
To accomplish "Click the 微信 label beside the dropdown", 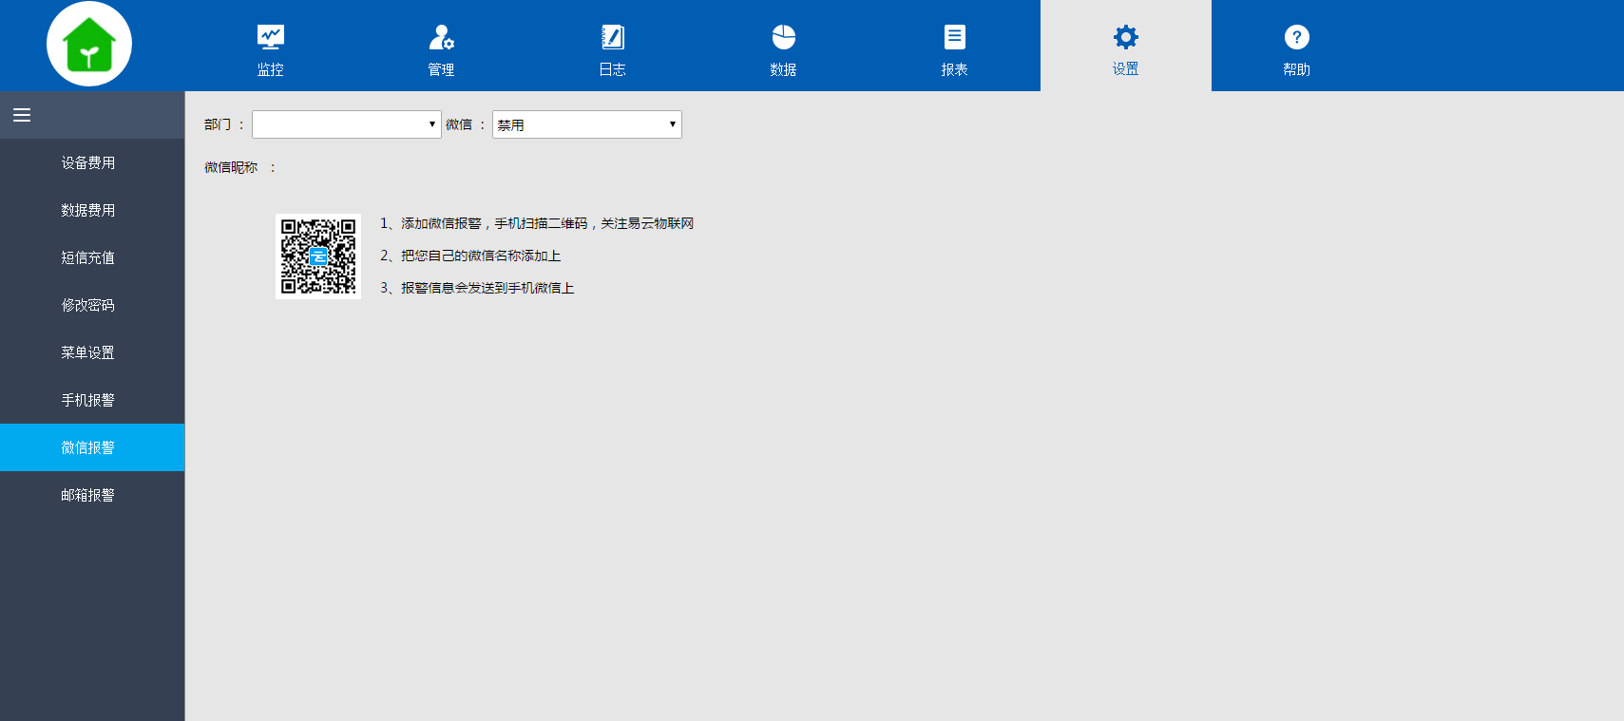I will coord(459,124).
